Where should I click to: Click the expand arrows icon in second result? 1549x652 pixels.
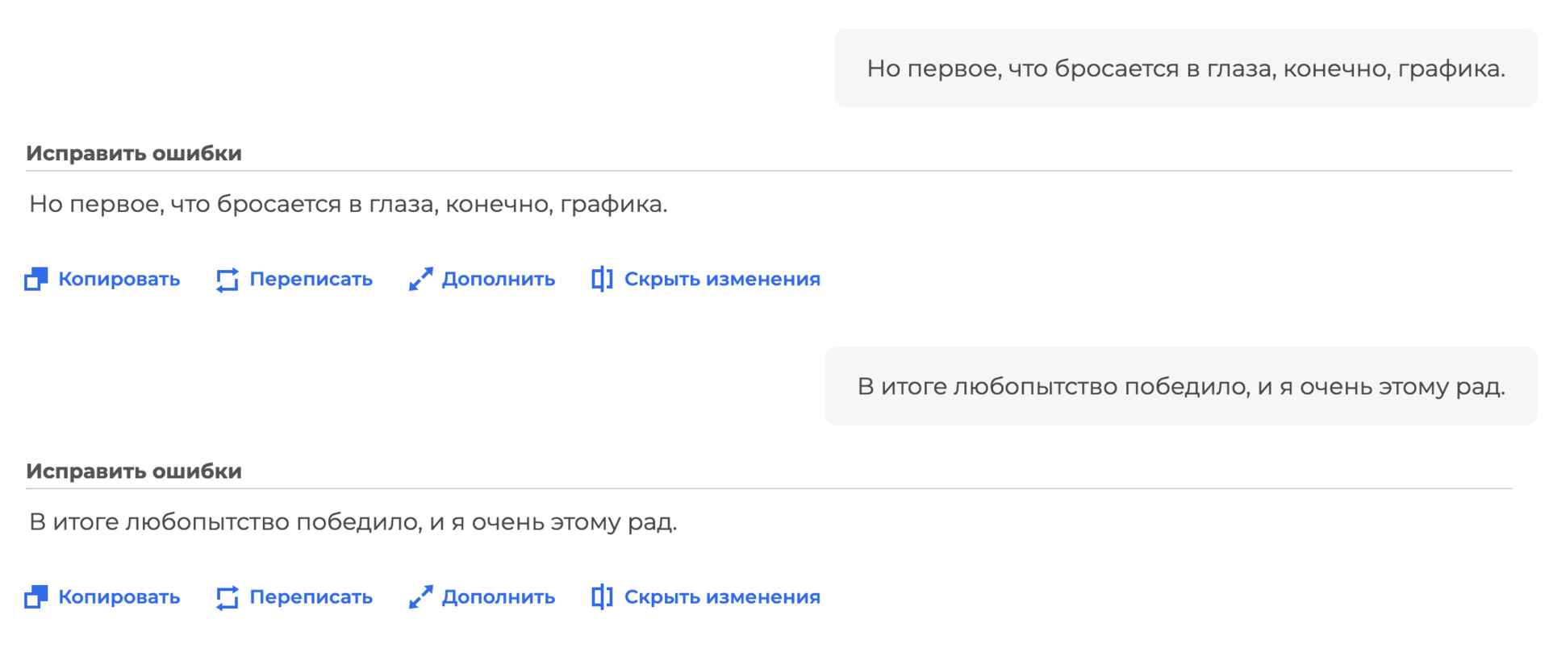[420, 597]
